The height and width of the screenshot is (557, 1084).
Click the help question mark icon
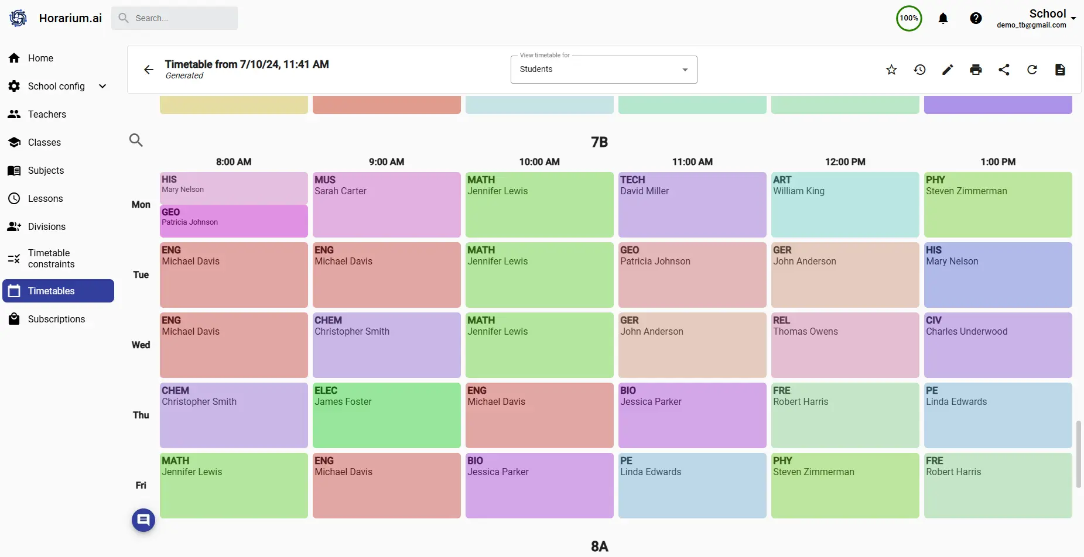click(976, 19)
